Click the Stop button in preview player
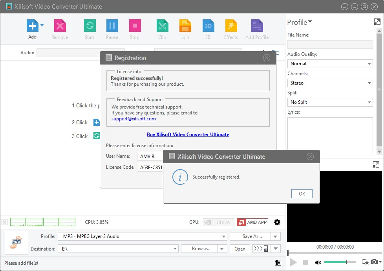Viewport: 384px width, 271px height. pyautogui.click(x=305, y=262)
